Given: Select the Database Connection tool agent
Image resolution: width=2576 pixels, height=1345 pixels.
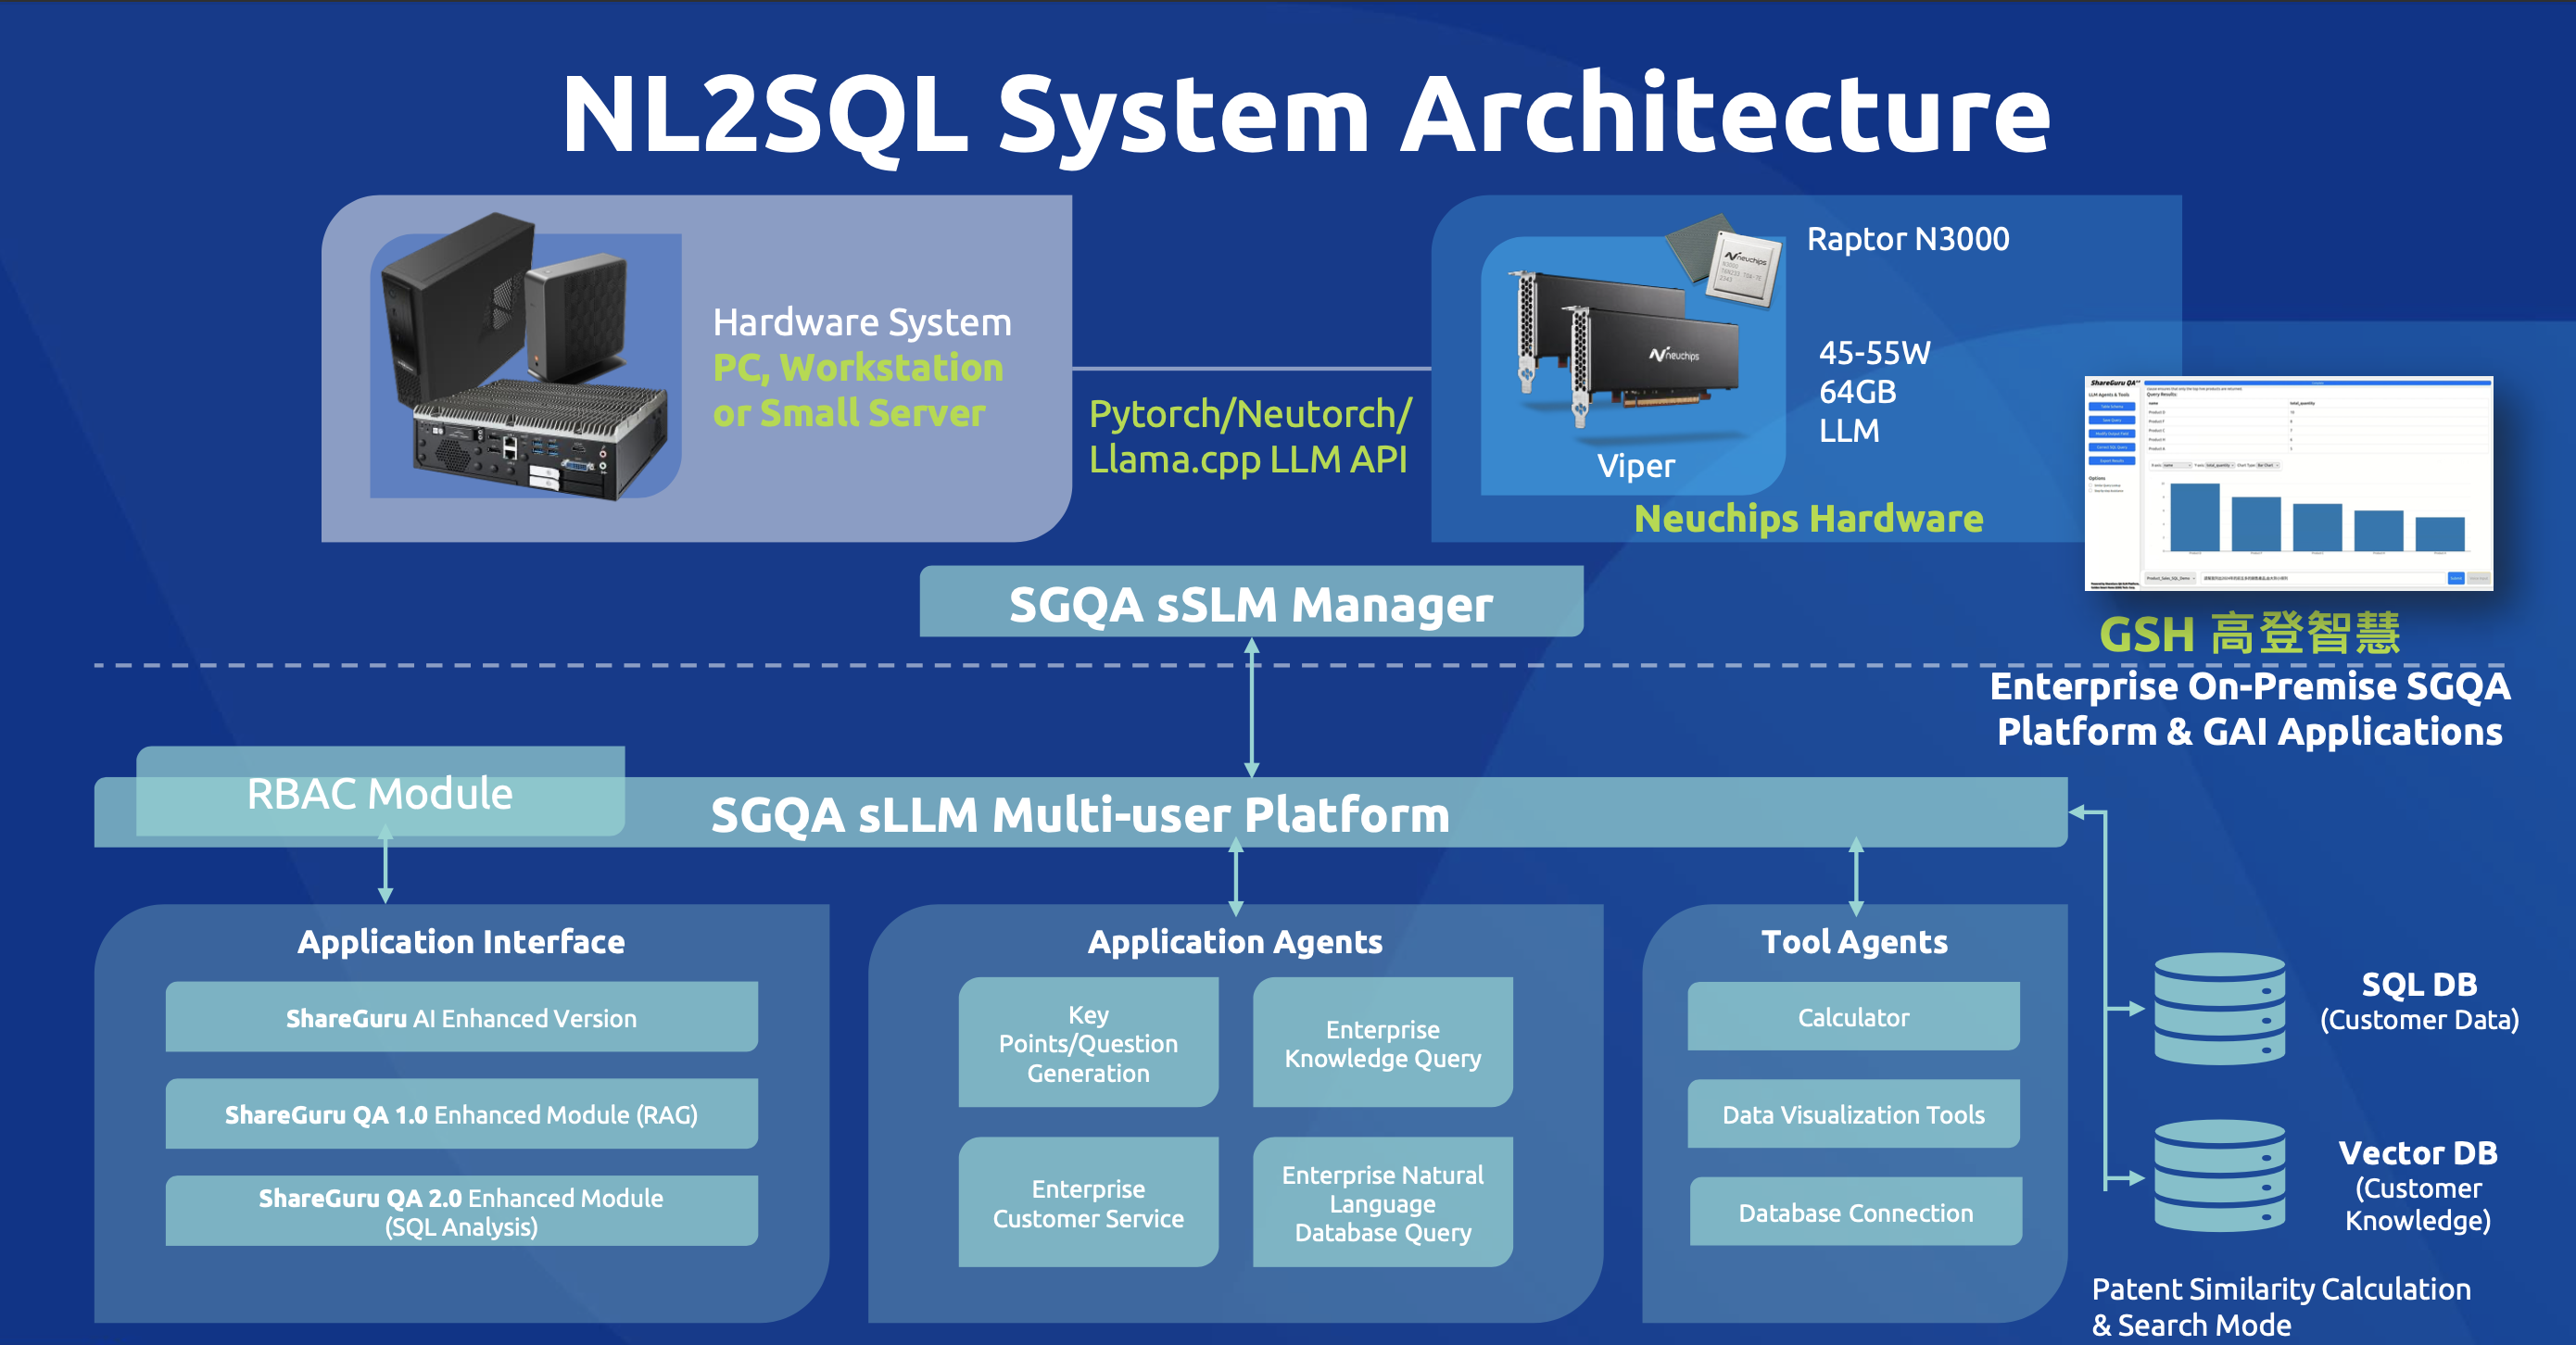Looking at the screenshot, I should [1855, 1211].
